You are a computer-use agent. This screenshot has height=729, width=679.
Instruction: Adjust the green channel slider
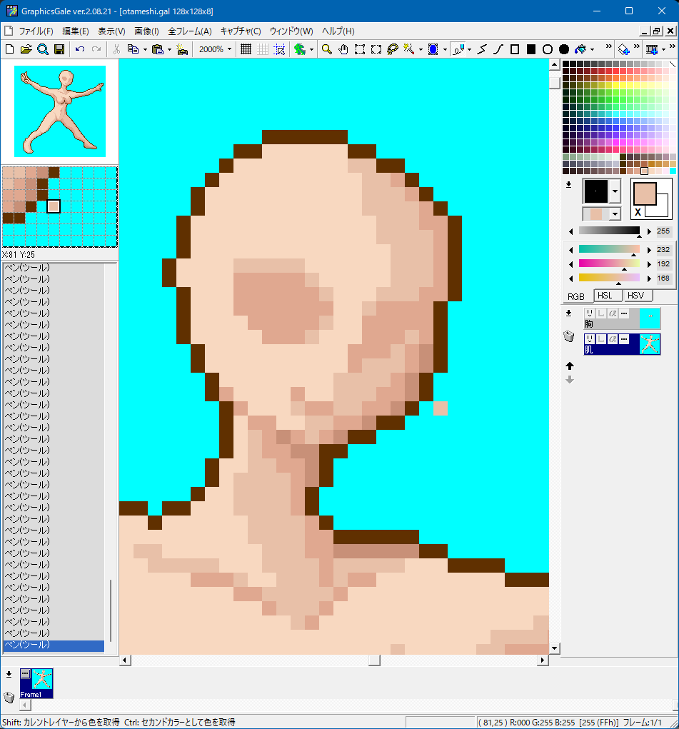click(x=609, y=264)
